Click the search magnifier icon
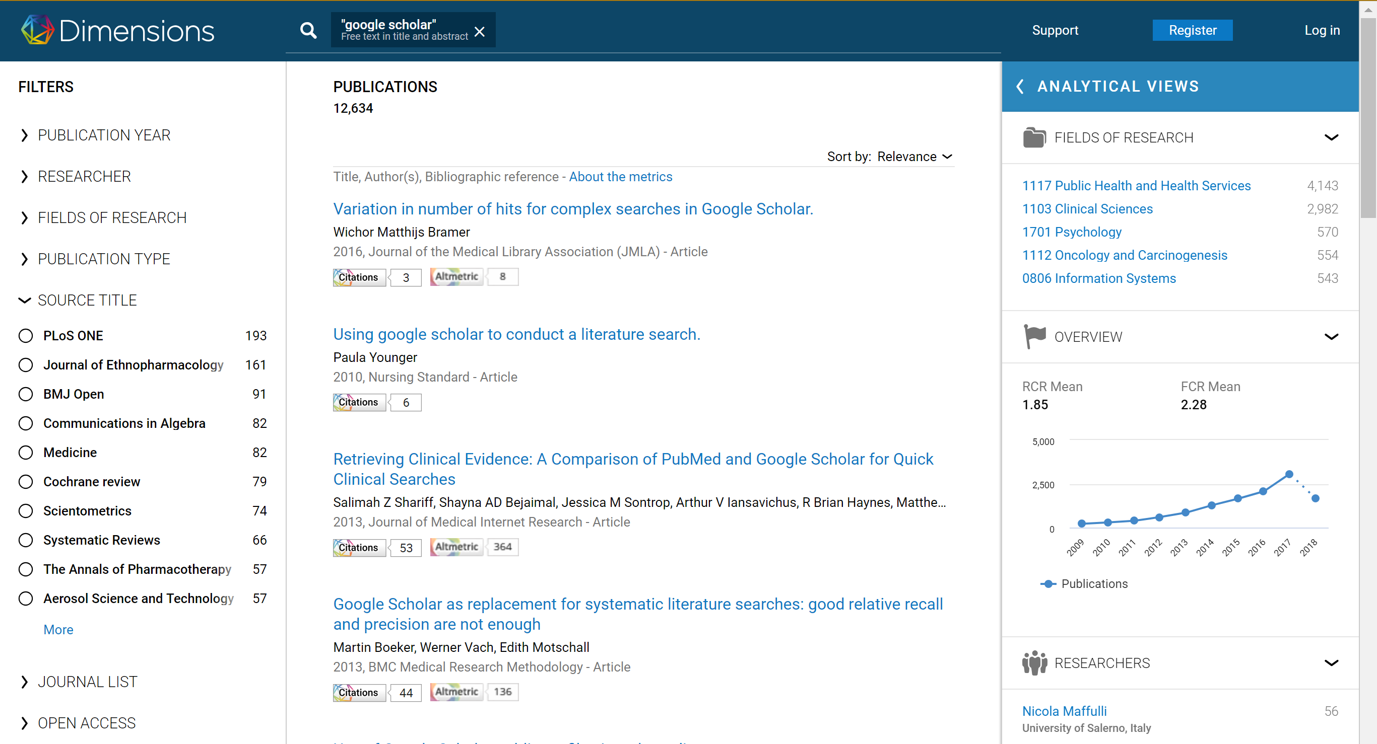The height and width of the screenshot is (744, 1377). (x=308, y=30)
